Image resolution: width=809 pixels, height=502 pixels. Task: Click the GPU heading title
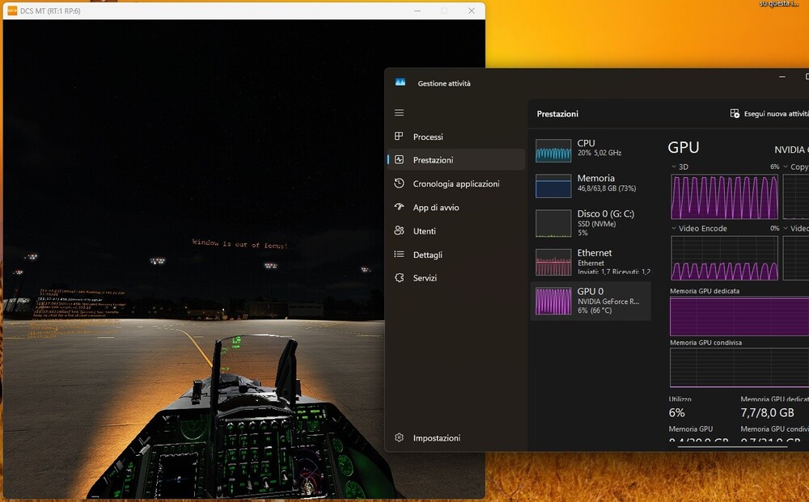point(683,147)
